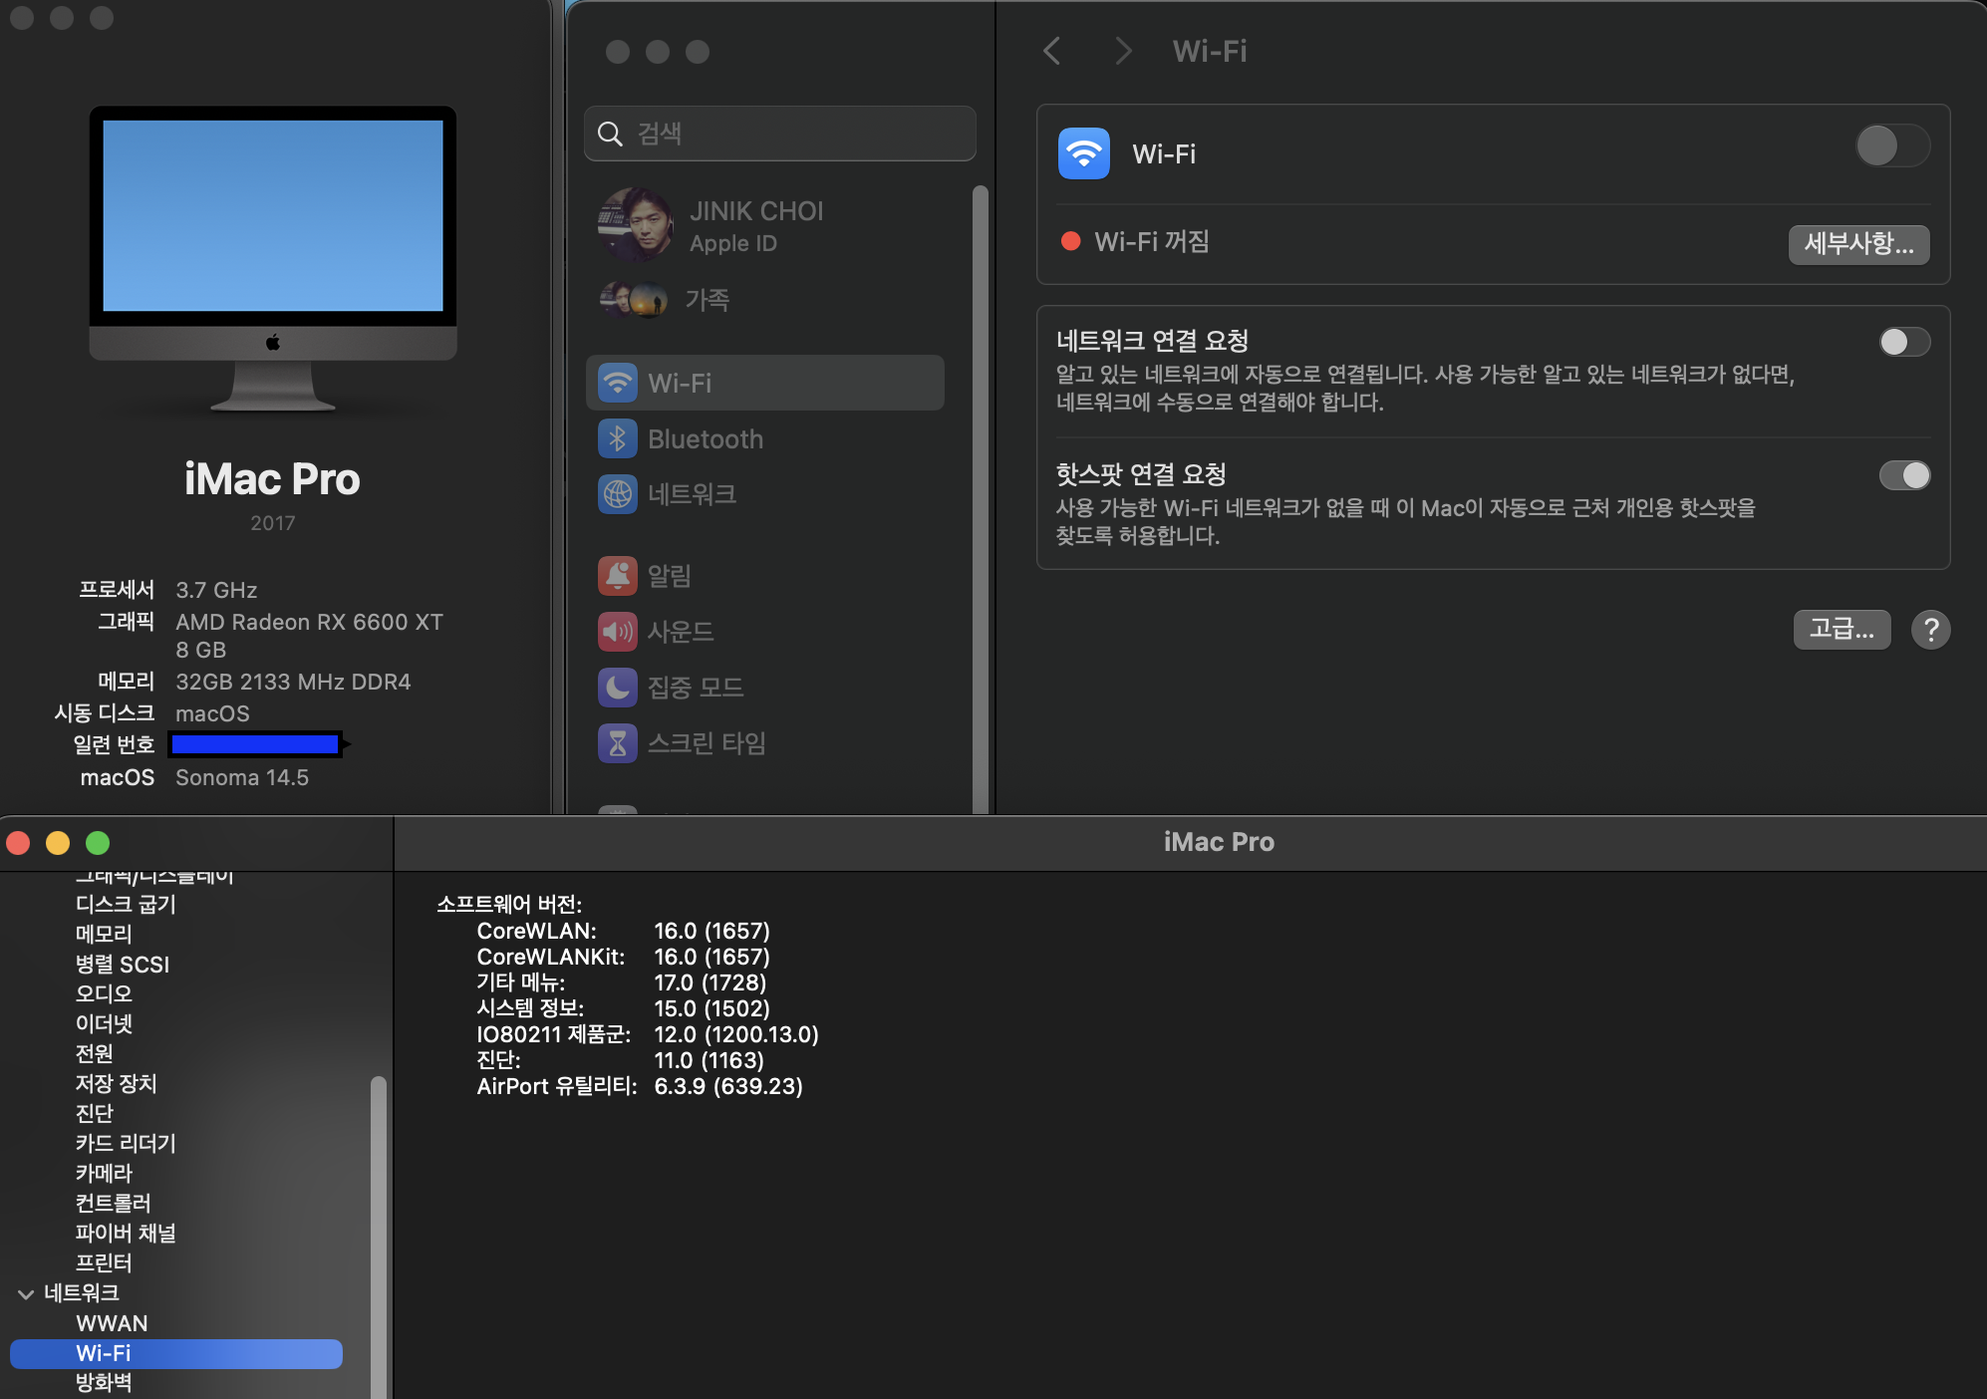The height and width of the screenshot is (1399, 1987).
Task: Select 파이버 채널 tree item
Action: (126, 1233)
